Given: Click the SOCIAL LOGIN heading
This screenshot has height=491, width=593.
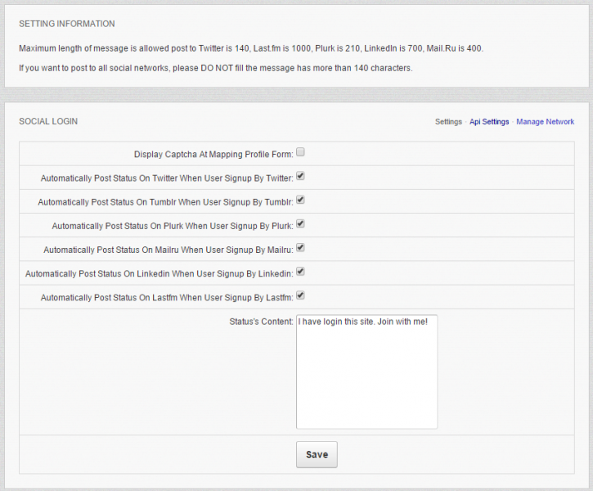Looking at the screenshot, I should pyautogui.click(x=48, y=121).
